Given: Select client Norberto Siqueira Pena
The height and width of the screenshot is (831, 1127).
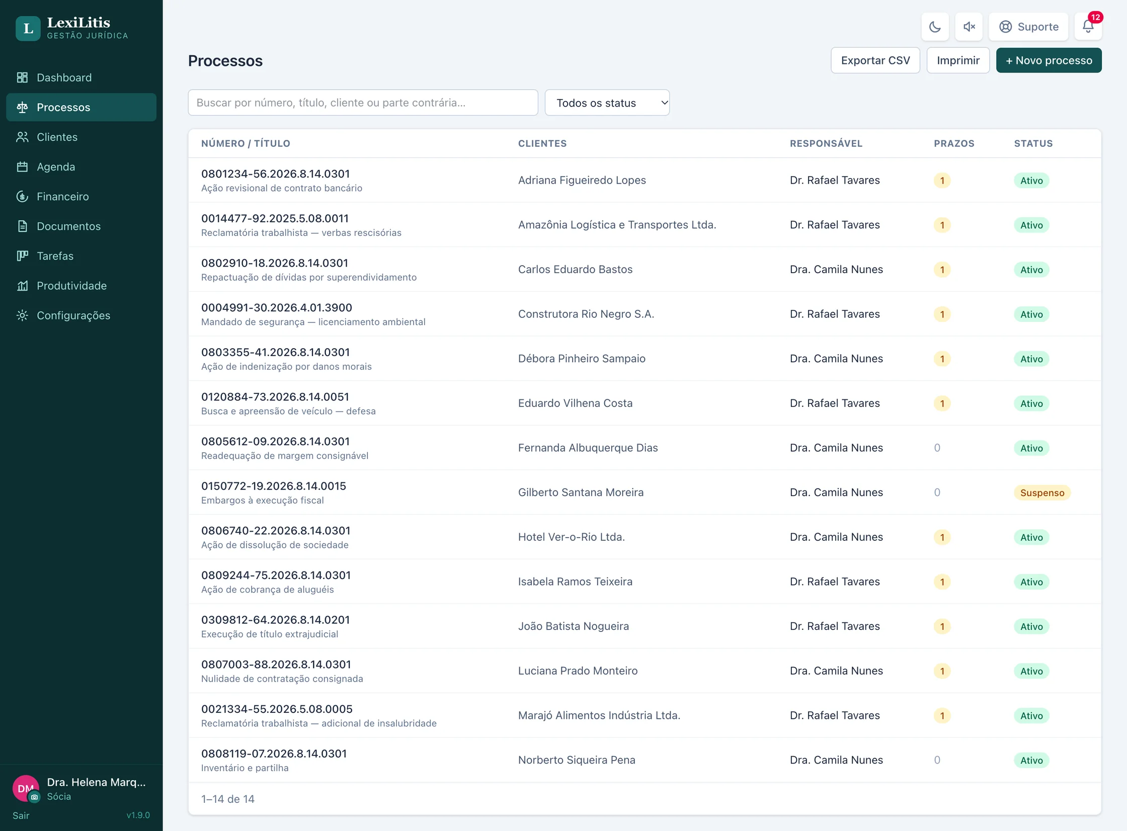Looking at the screenshot, I should 577,760.
